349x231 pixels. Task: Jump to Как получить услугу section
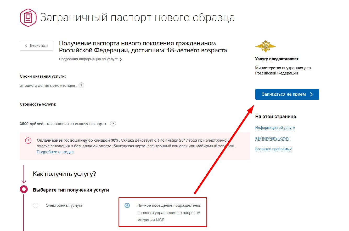click(272, 138)
